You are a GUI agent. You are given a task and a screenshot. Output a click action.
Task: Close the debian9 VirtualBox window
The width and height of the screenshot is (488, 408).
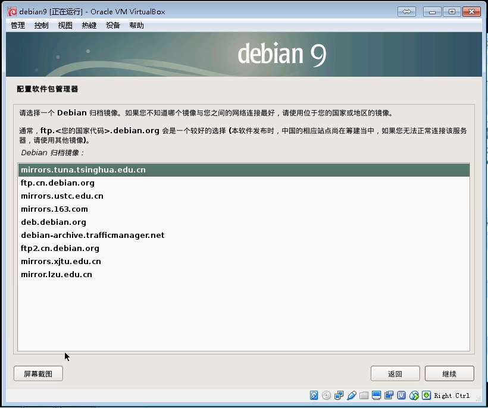[x=471, y=12]
